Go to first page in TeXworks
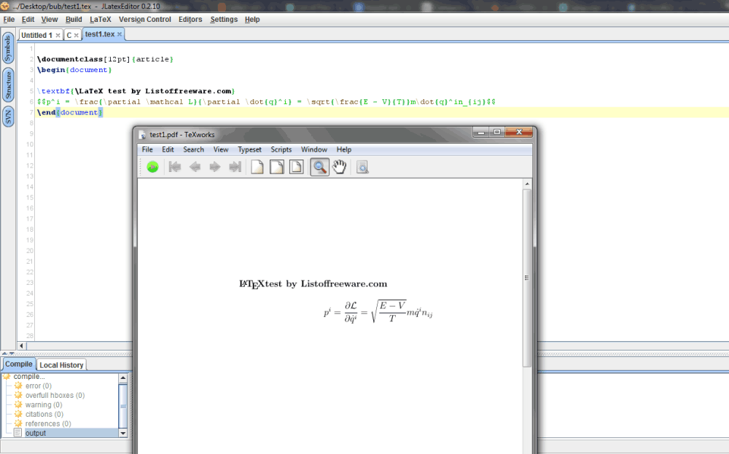 click(x=175, y=167)
